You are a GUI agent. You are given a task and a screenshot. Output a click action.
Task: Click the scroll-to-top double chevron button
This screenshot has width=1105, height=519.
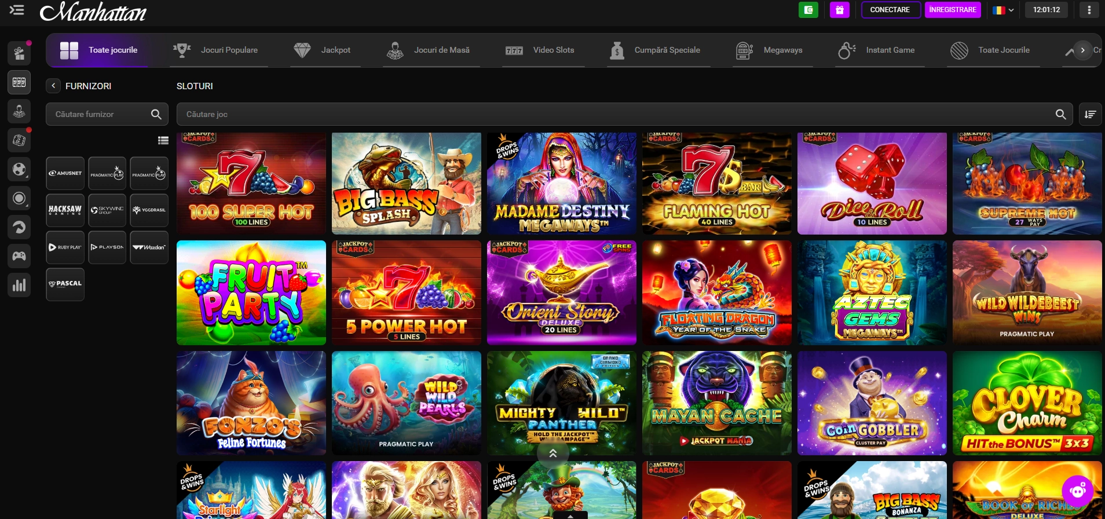[553, 454]
